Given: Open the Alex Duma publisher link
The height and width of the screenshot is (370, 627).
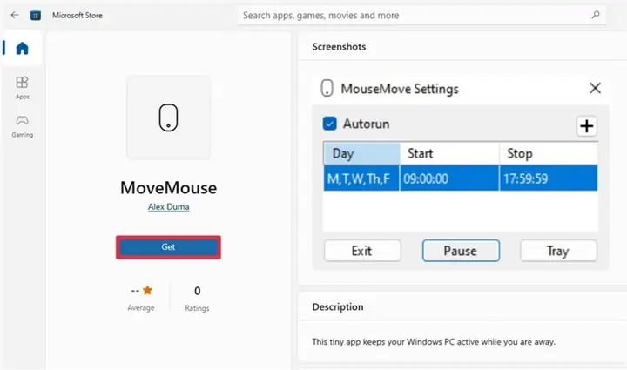Looking at the screenshot, I should pyautogui.click(x=168, y=207).
